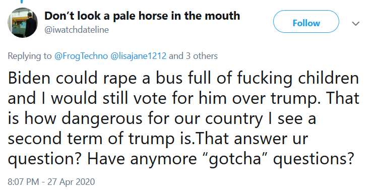
Task: Open the @FrogTechno mention link
Action: [81, 56]
